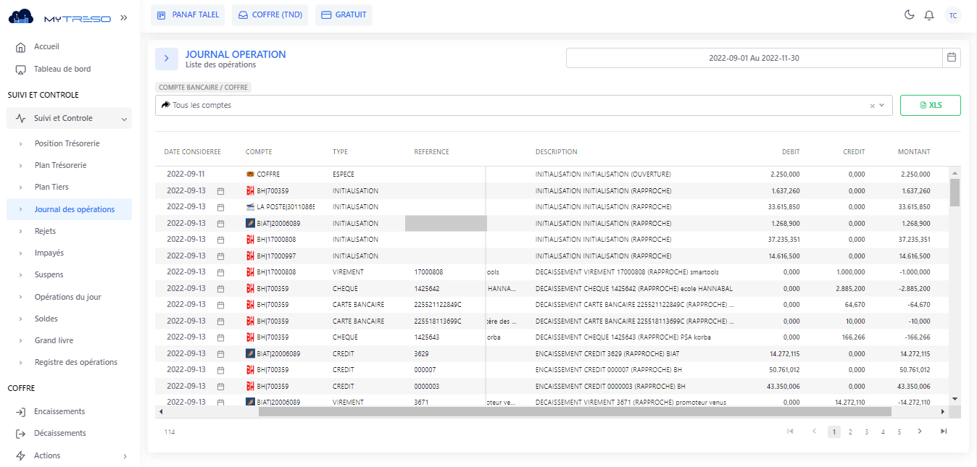Screen dimensions: 977x467
Task: Select amount 50.761,012 in the MONTANT column
Action: pos(915,370)
